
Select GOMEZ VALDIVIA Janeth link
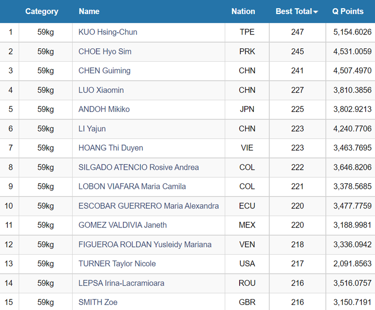[x=122, y=225]
